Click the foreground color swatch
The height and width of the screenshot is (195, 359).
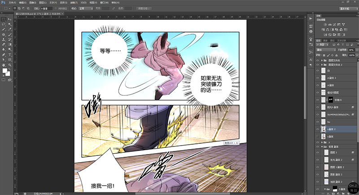[x=4, y=71]
